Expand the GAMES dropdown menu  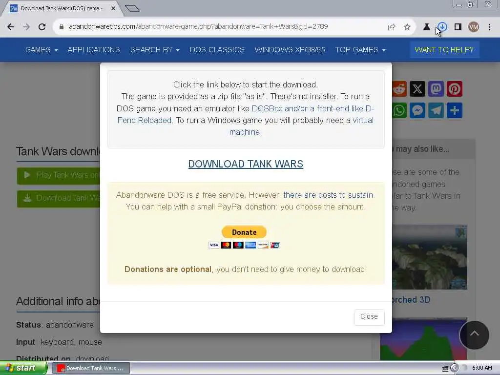42,50
